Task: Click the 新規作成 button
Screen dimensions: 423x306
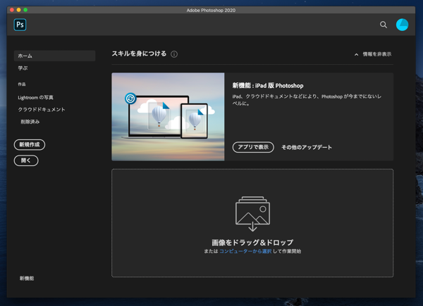Action: coord(30,144)
